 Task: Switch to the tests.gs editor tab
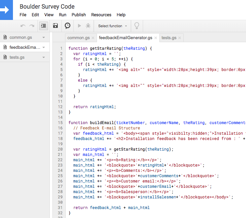tap(169, 38)
